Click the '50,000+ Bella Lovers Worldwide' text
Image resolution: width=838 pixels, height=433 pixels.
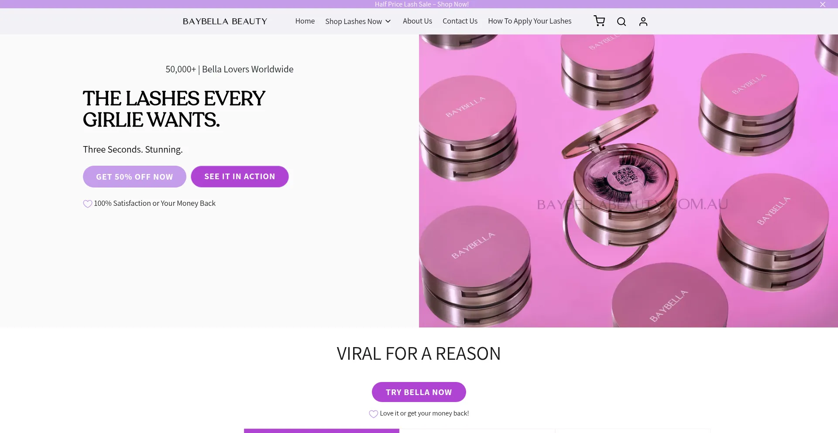[229, 69]
